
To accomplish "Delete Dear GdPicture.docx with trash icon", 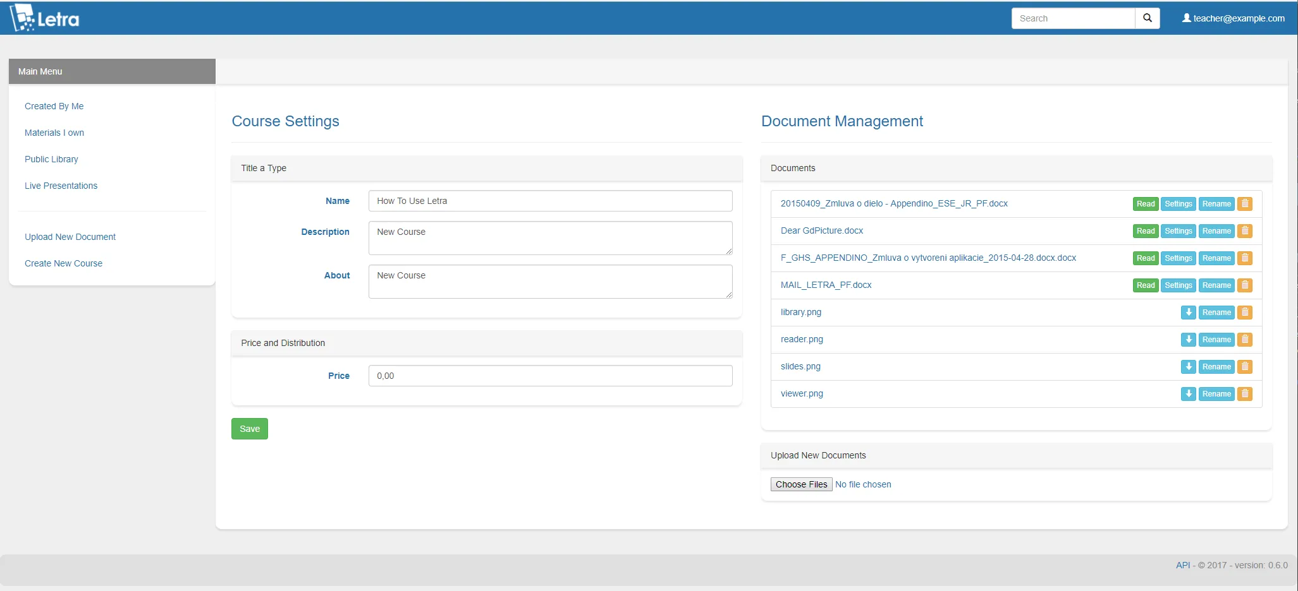I will pos(1245,231).
